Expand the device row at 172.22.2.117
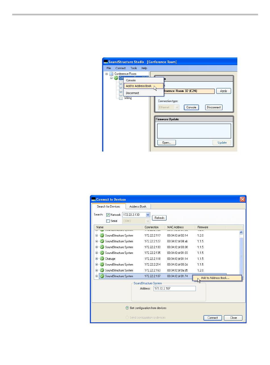The image size is (270, 365). (97, 235)
